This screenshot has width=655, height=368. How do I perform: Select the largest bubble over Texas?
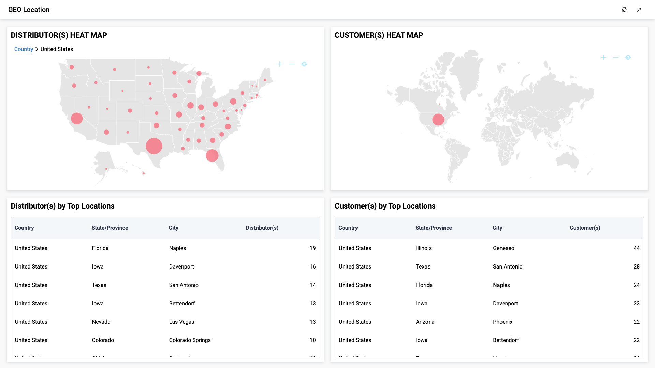154,146
